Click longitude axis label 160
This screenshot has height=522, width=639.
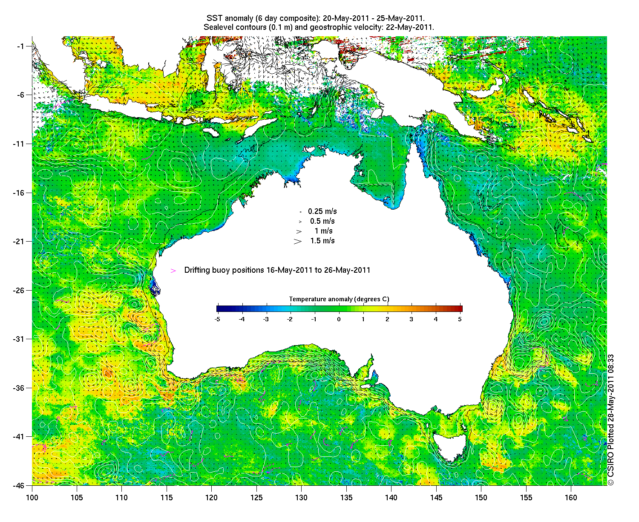pyautogui.click(x=571, y=497)
